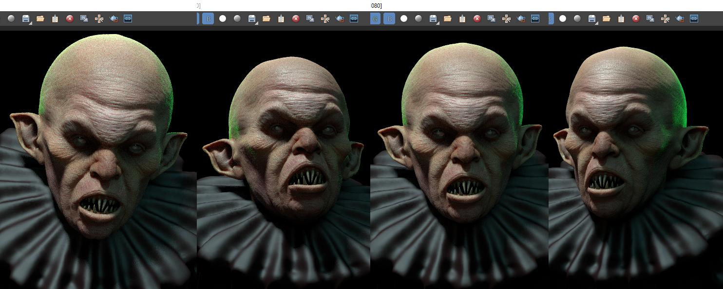Copy the second frame buffer image to the clipboard
Viewport: 723px width, 289px height.
[281, 18]
